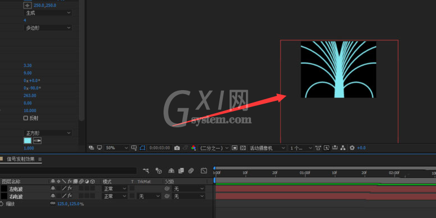Switch to the 信号发射效果 timeline tab
Image resolution: width=436 pixels, height=218 pixels.
click(20, 159)
